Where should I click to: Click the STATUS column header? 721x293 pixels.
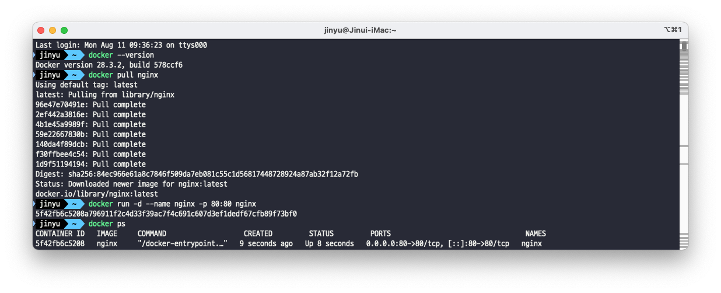click(x=321, y=233)
